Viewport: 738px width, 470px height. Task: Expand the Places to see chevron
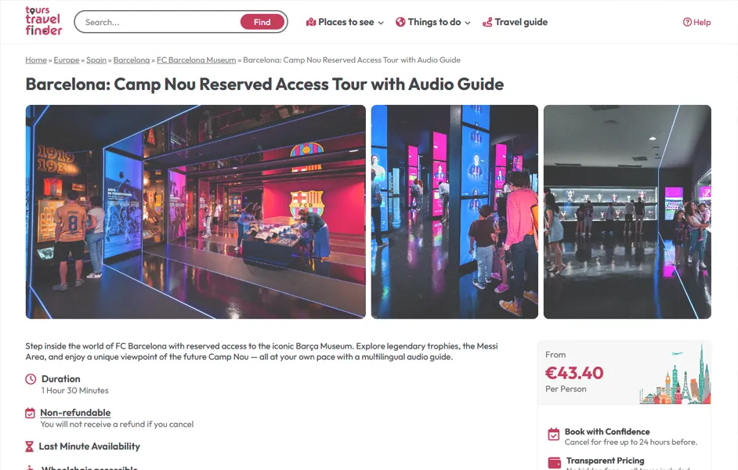(381, 23)
